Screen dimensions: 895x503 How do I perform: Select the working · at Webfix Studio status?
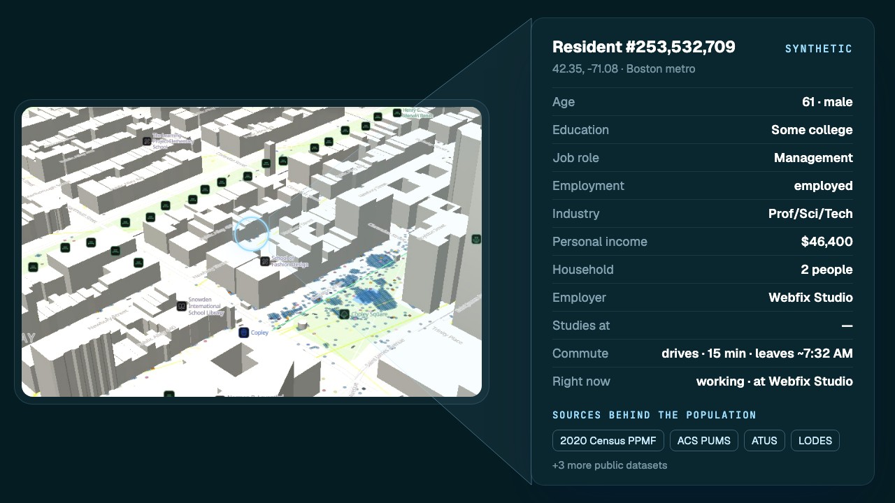(774, 381)
